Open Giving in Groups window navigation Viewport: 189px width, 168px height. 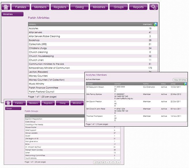[63, 103]
